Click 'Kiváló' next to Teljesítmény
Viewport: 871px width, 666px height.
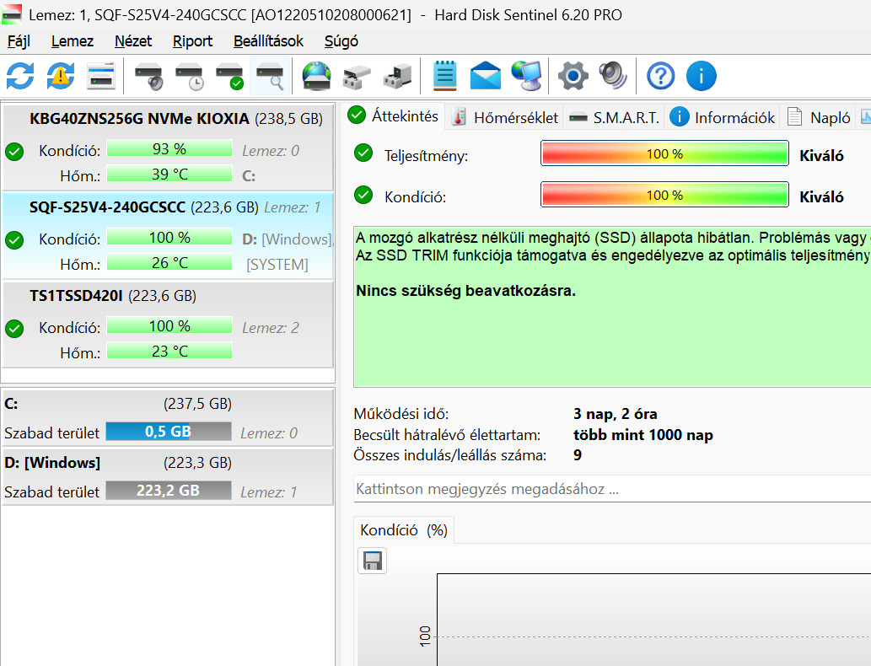tap(821, 155)
